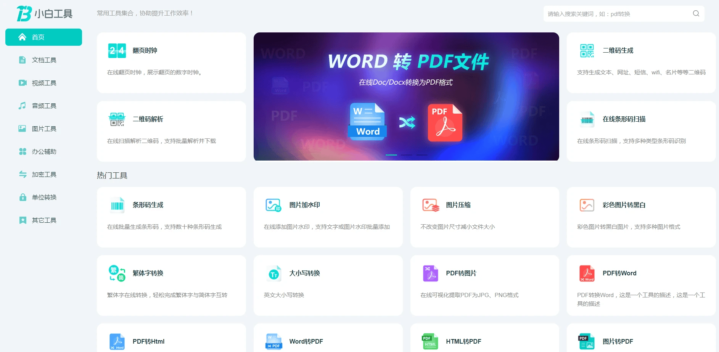
Task: Click the 图片加水印 watermark icon
Action: click(x=273, y=205)
